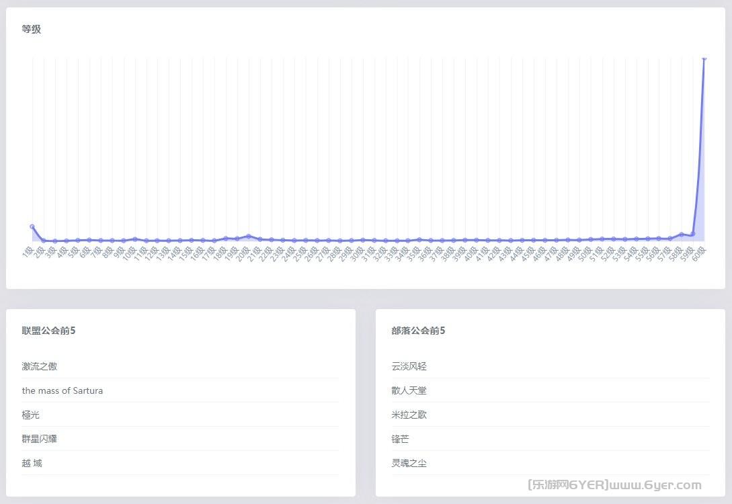Select the 59级 data point before the spike
Viewport: 732px width, 504px height.
[x=693, y=233]
